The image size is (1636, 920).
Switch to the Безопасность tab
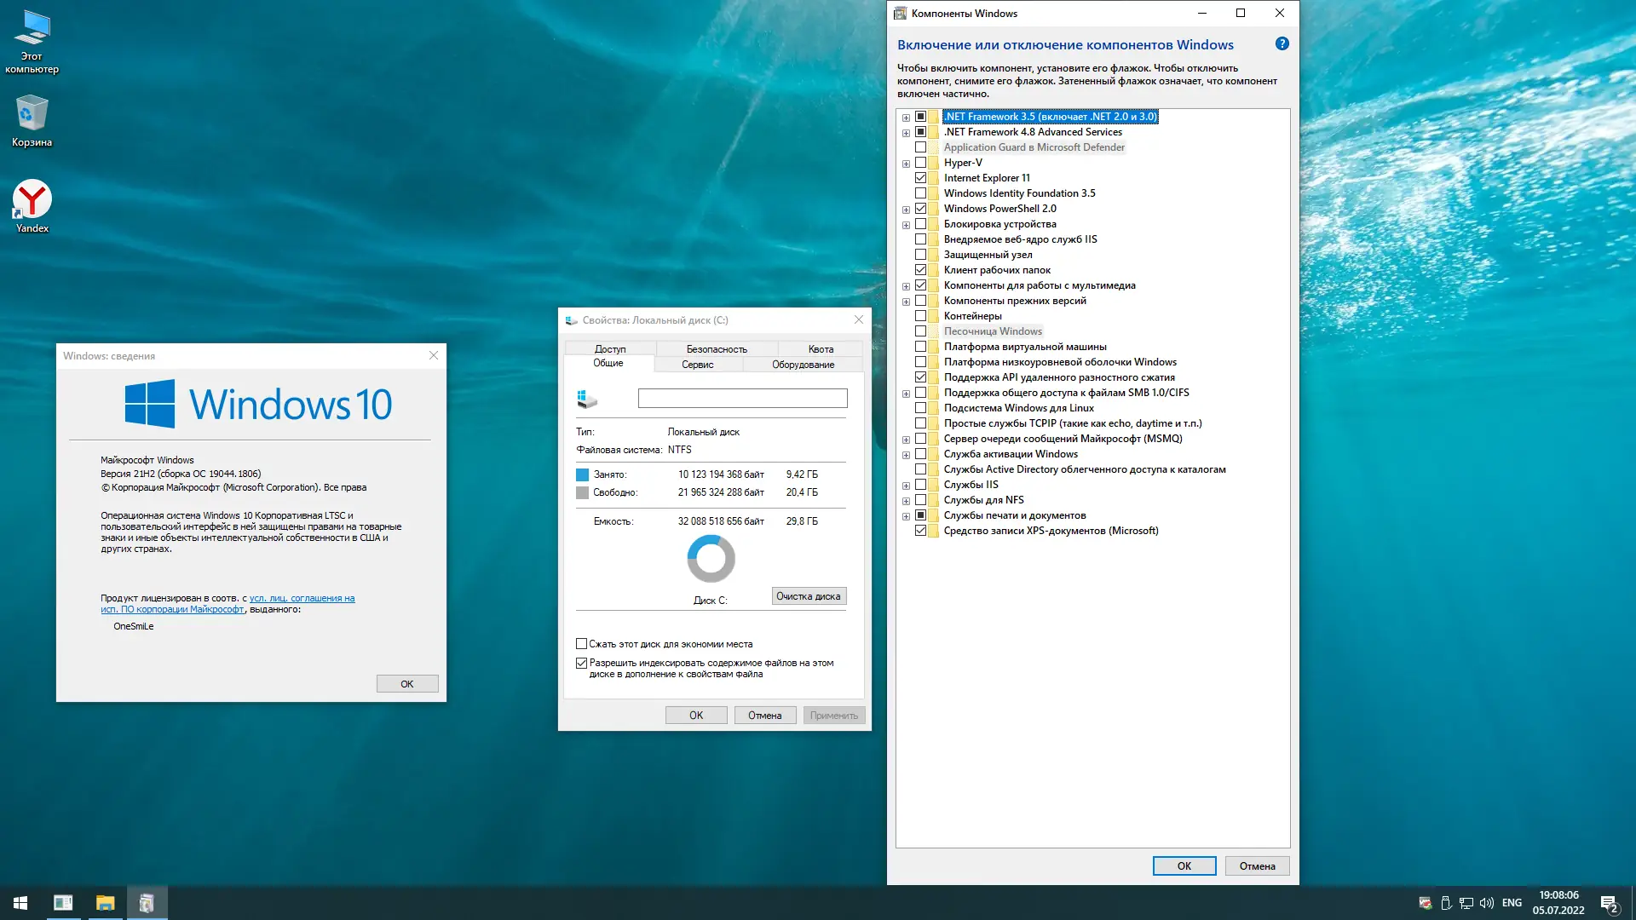[x=717, y=349]
